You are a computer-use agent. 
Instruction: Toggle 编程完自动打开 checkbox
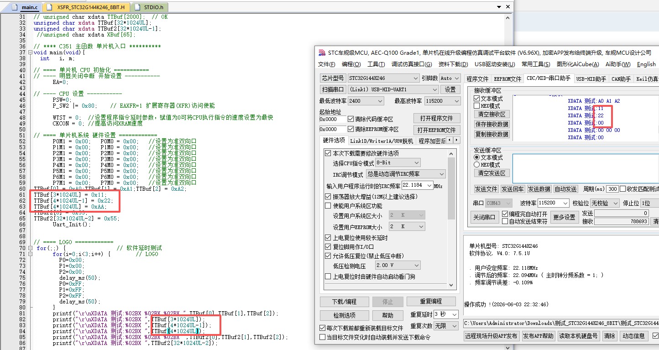click(x=505, y=214)
